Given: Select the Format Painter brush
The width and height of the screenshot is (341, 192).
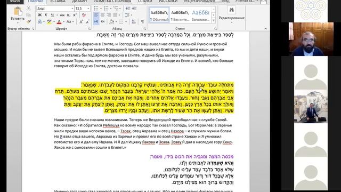Looking at the screenshot, I should [28, 21].
